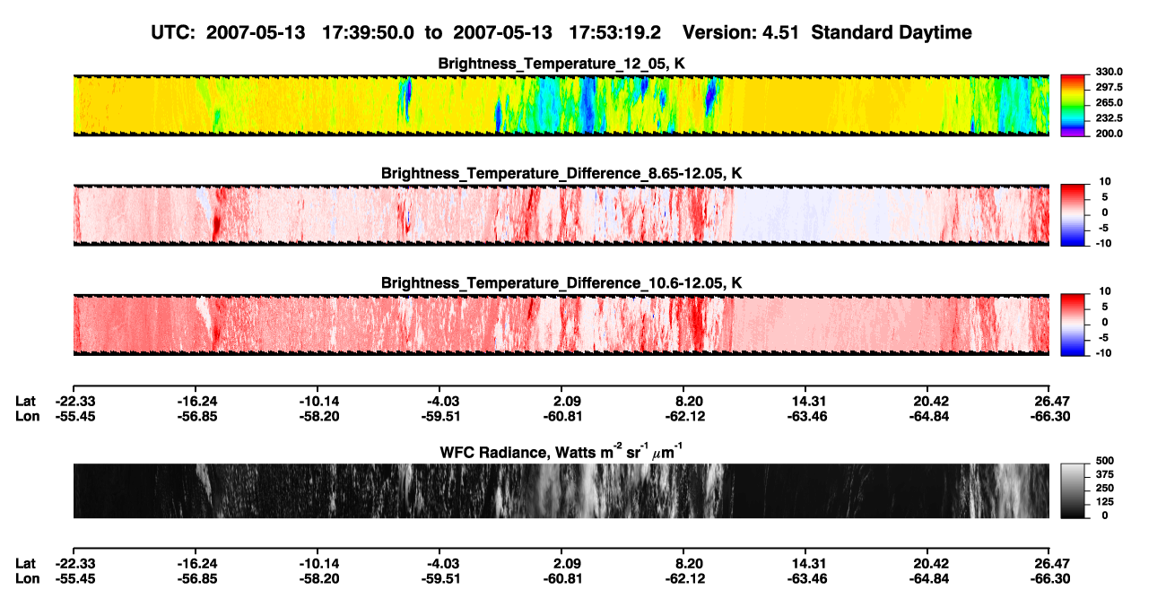Select the 'WFC Radiance, Watts' panel title

tap(561, 451)
